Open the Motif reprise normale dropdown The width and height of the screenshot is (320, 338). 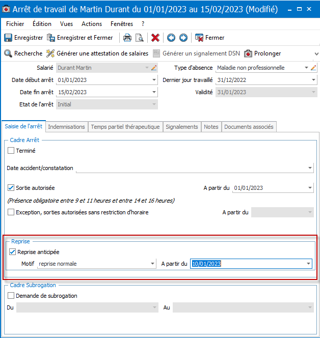152,264
